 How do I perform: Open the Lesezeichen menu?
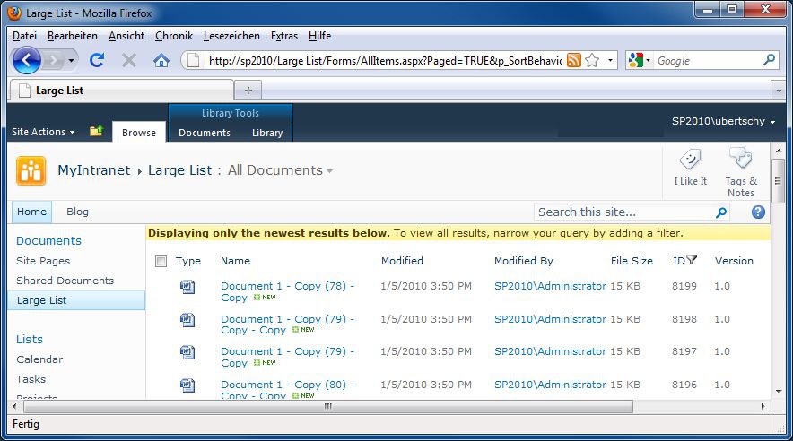pyautogui.click(x=231, y=36)
